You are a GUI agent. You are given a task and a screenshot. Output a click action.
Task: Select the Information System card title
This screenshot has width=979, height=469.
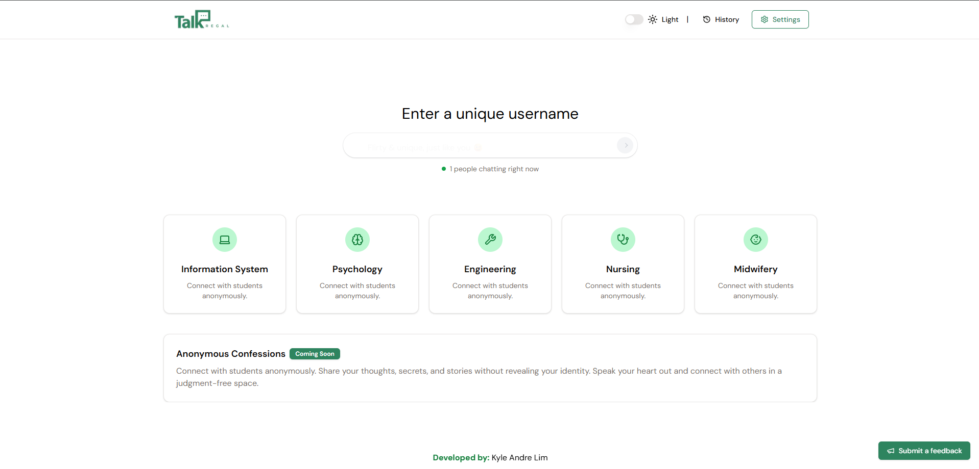coord(225,269)
